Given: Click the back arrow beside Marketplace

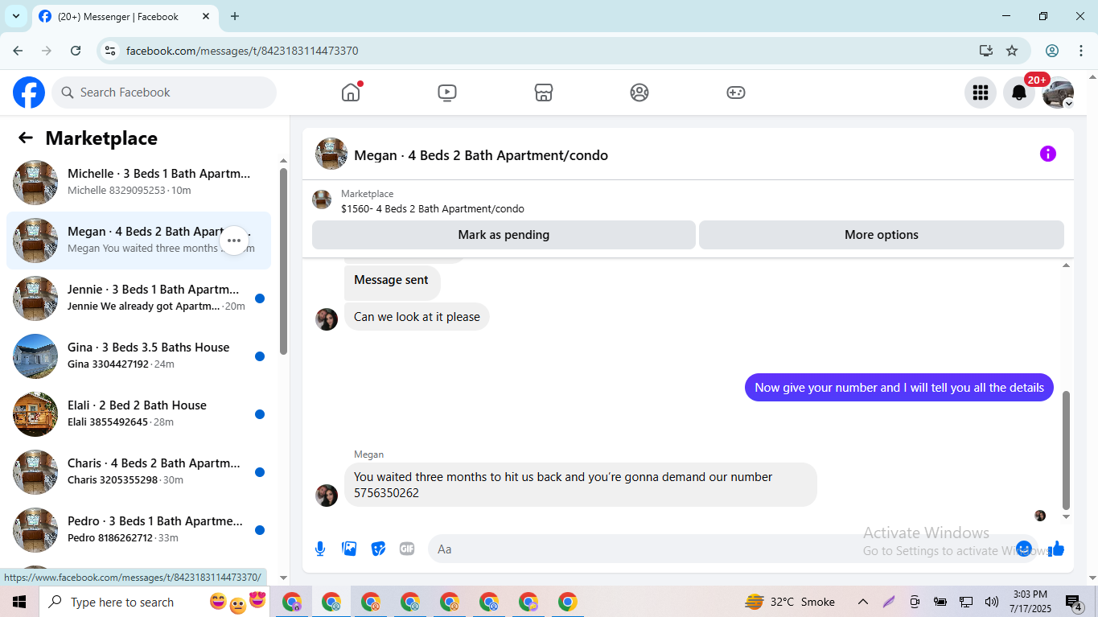Looking at the screenshot, I should pos(26,138).
